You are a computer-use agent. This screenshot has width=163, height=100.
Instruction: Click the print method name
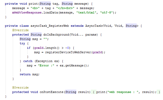tap(33, 4)
